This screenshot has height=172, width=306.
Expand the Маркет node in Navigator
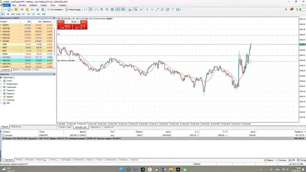(1, 97)
